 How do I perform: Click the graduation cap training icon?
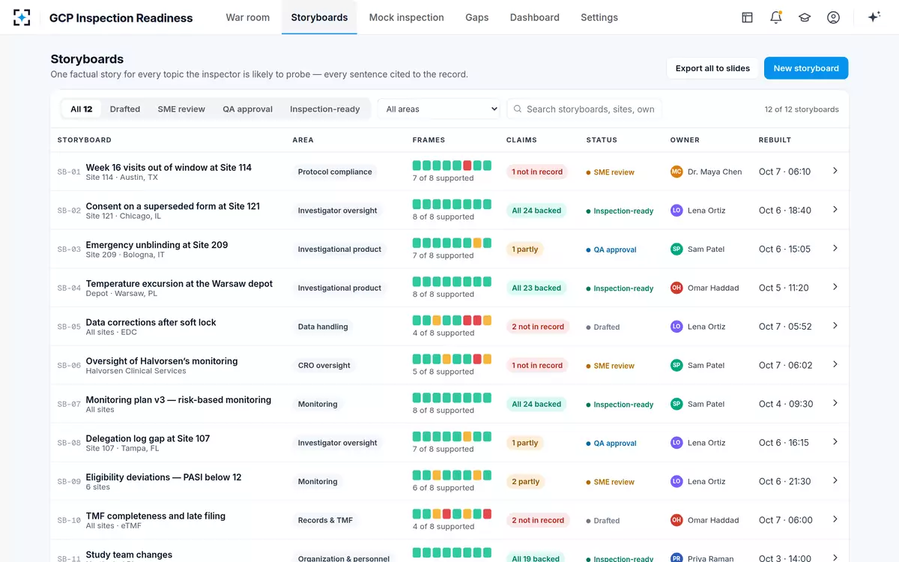[805, 17]
